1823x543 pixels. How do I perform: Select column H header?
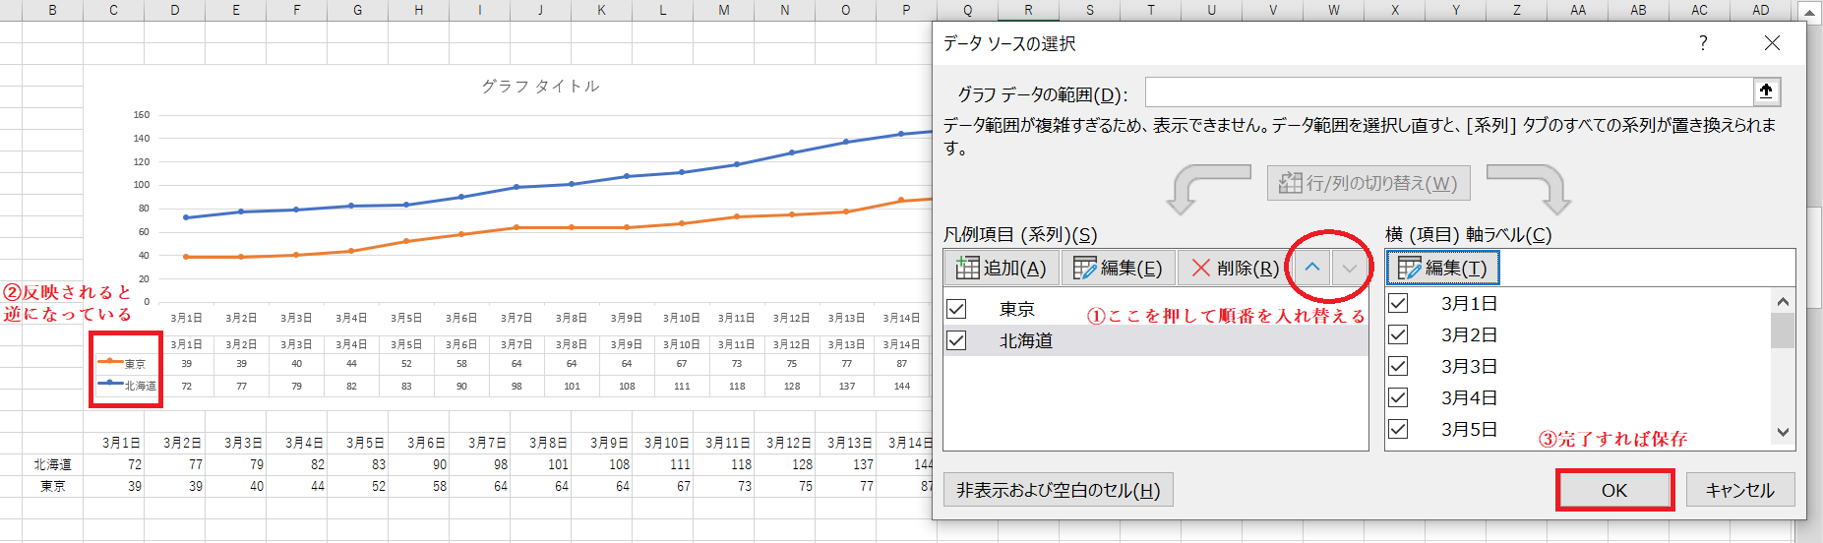[418, 10]
